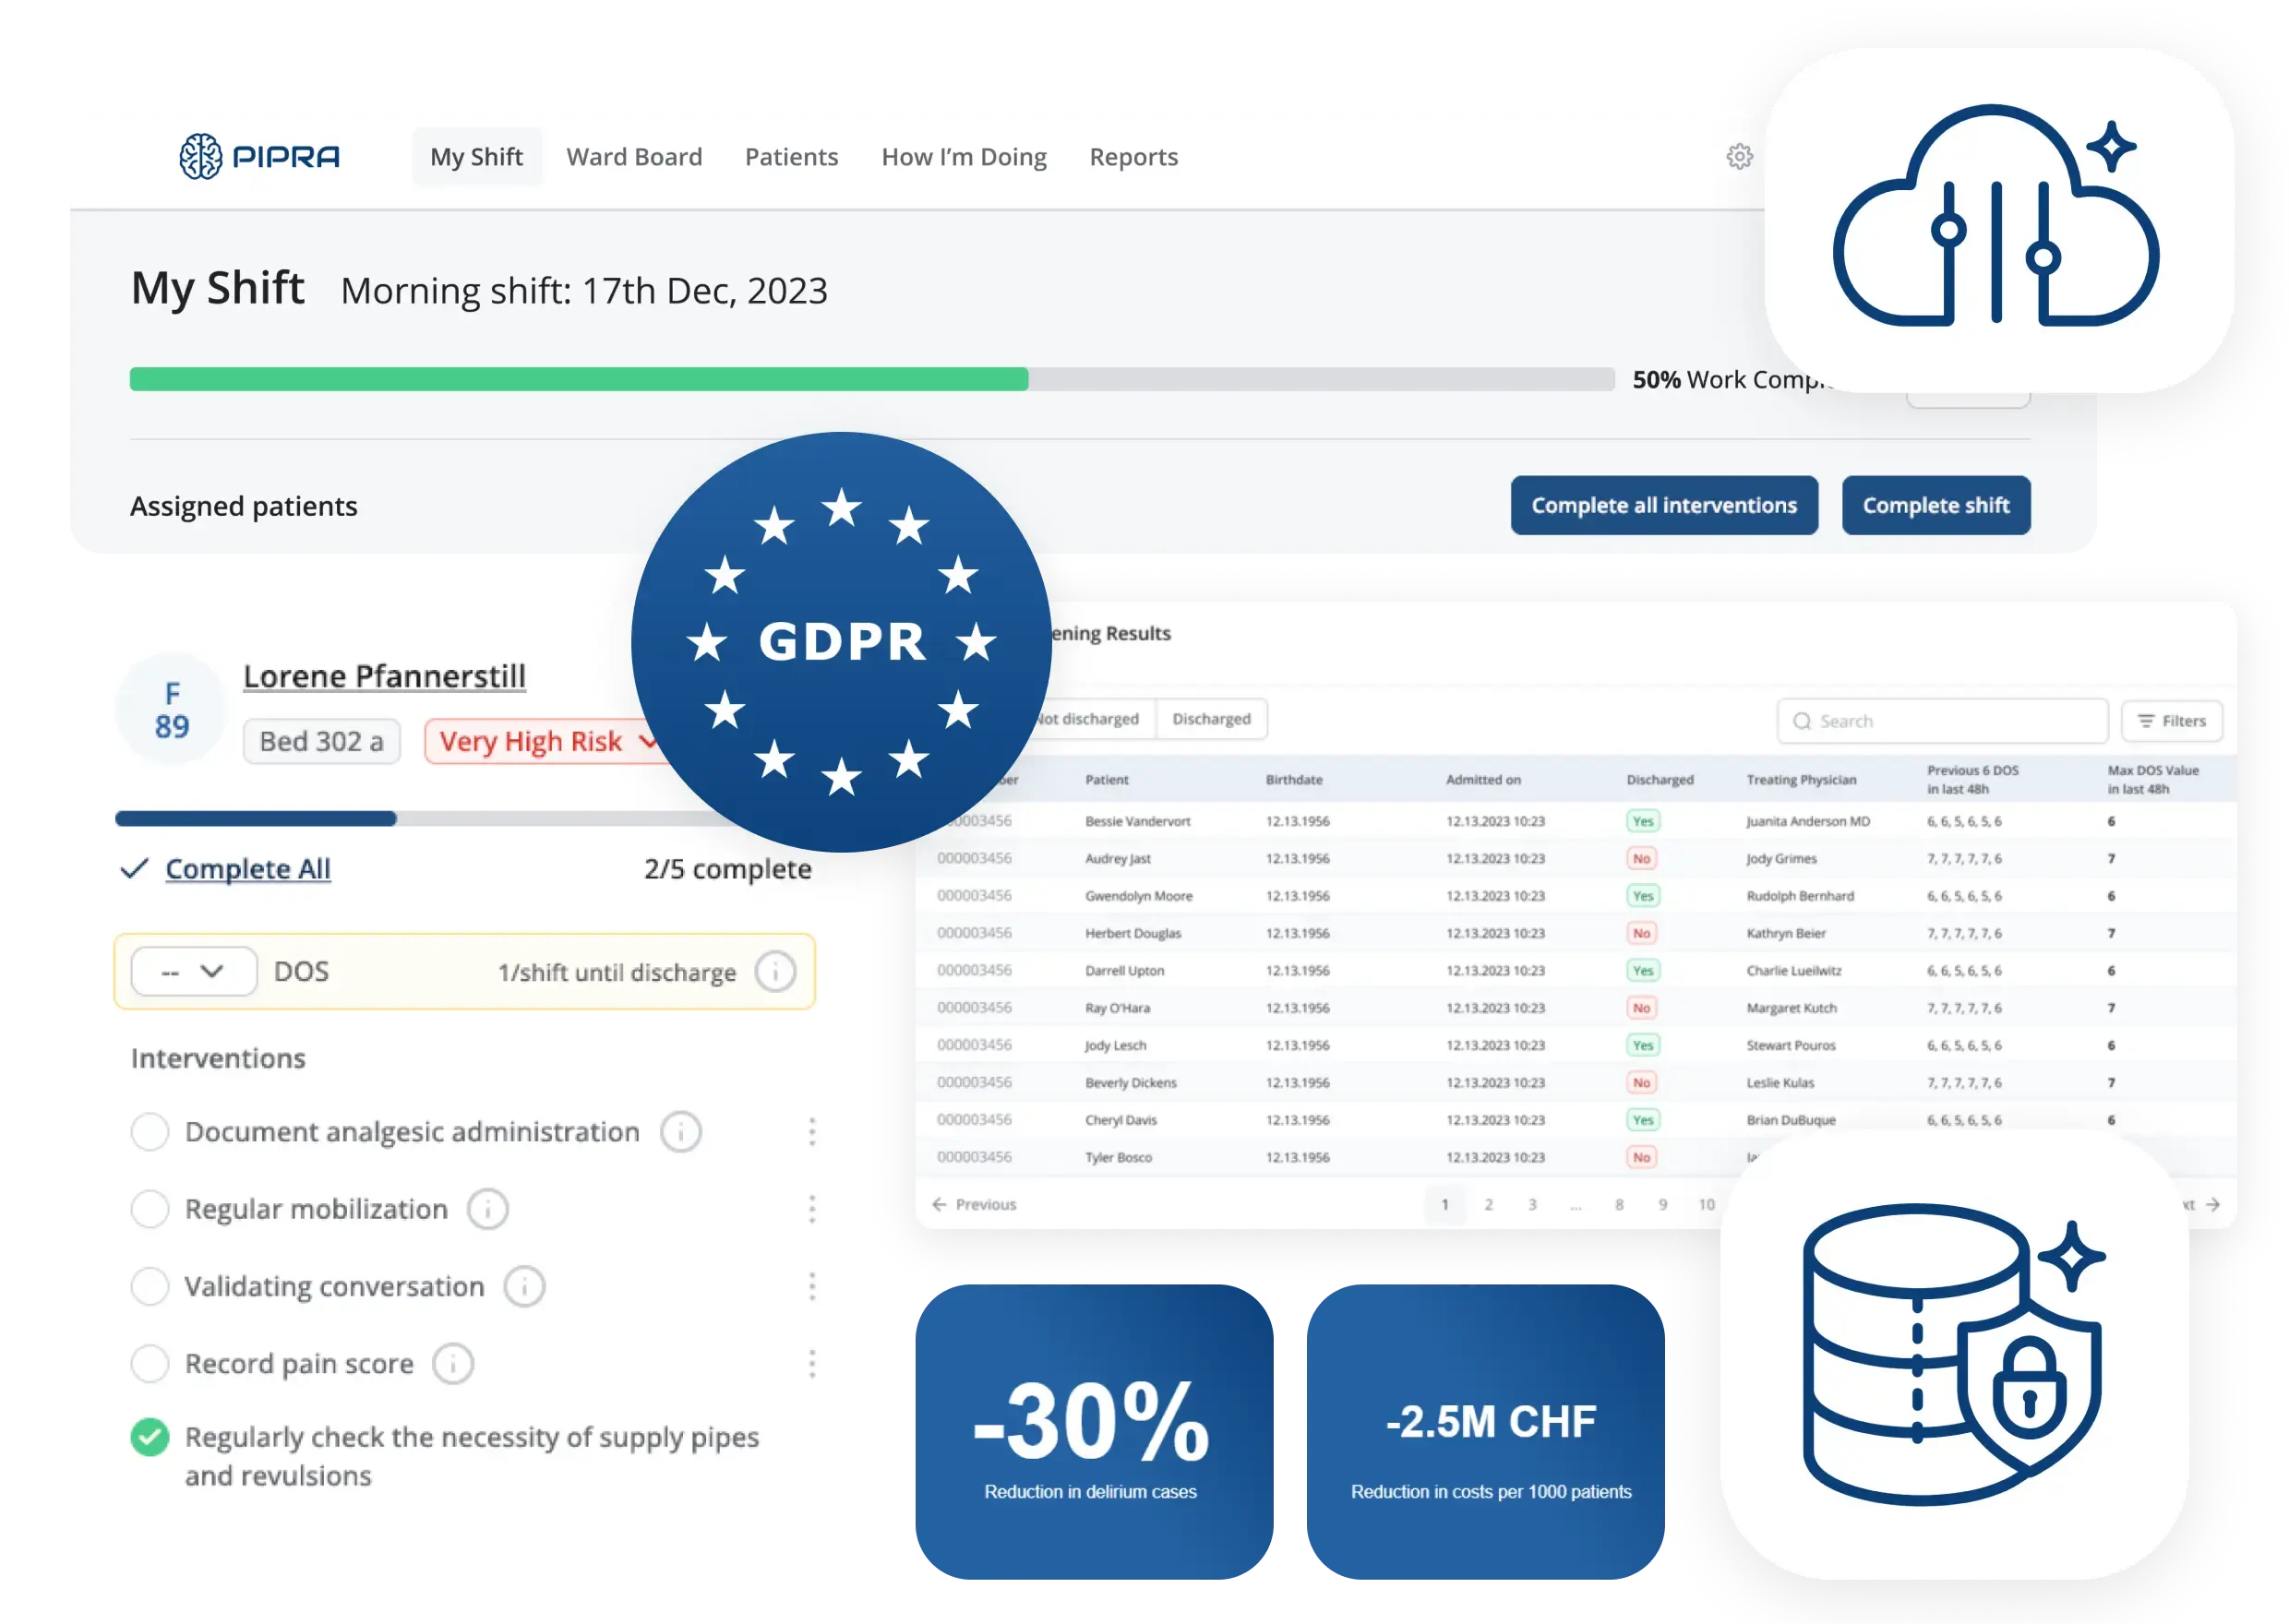This screenshot has width=2289, height=1624.
Task: Select the Discharged tab
Action: tap(1211, 719)
